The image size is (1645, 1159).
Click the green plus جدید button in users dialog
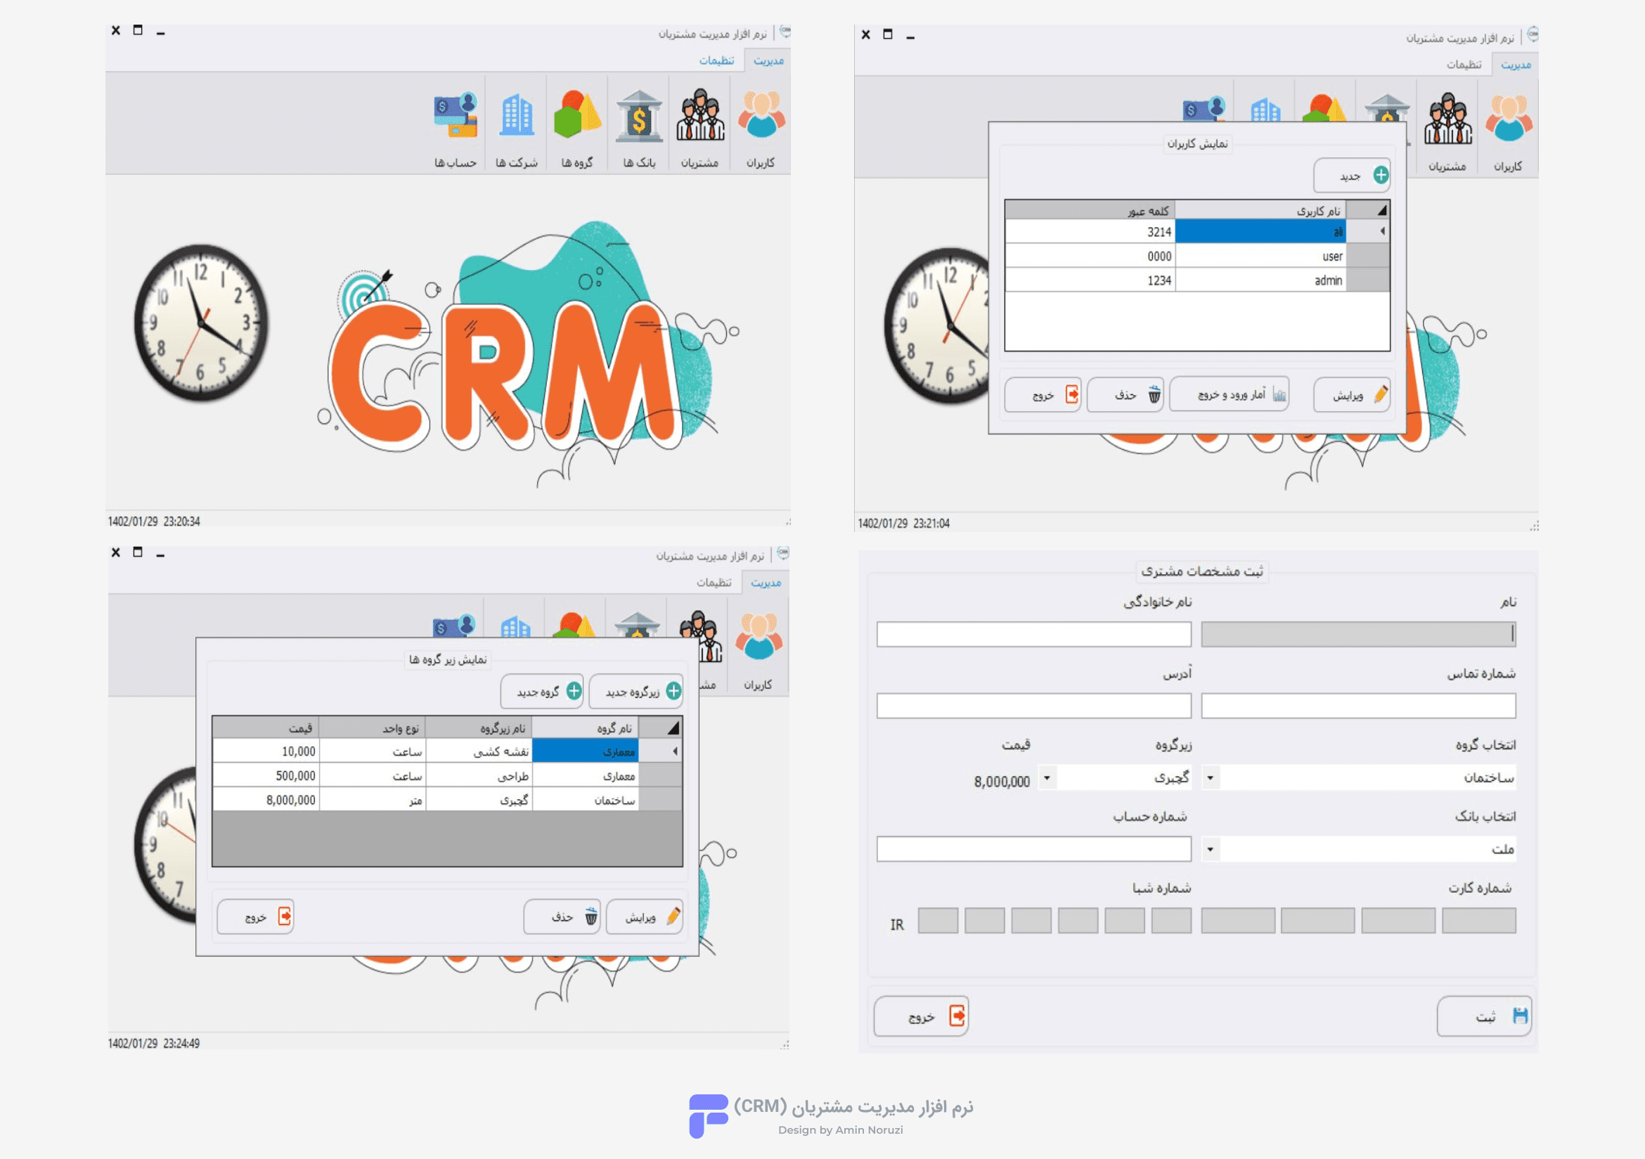coord(1352,176)
